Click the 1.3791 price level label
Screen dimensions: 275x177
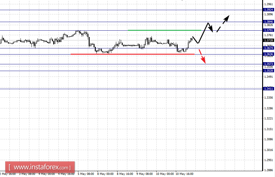pyautogui.click(x=268, y=30)
